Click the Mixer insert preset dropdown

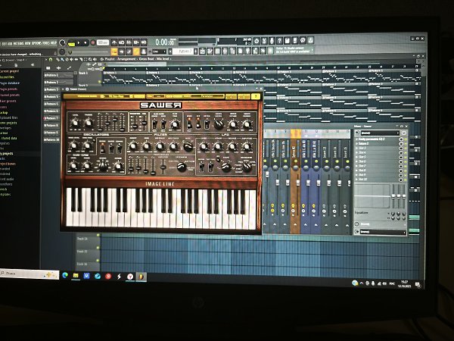coord(378,132)
